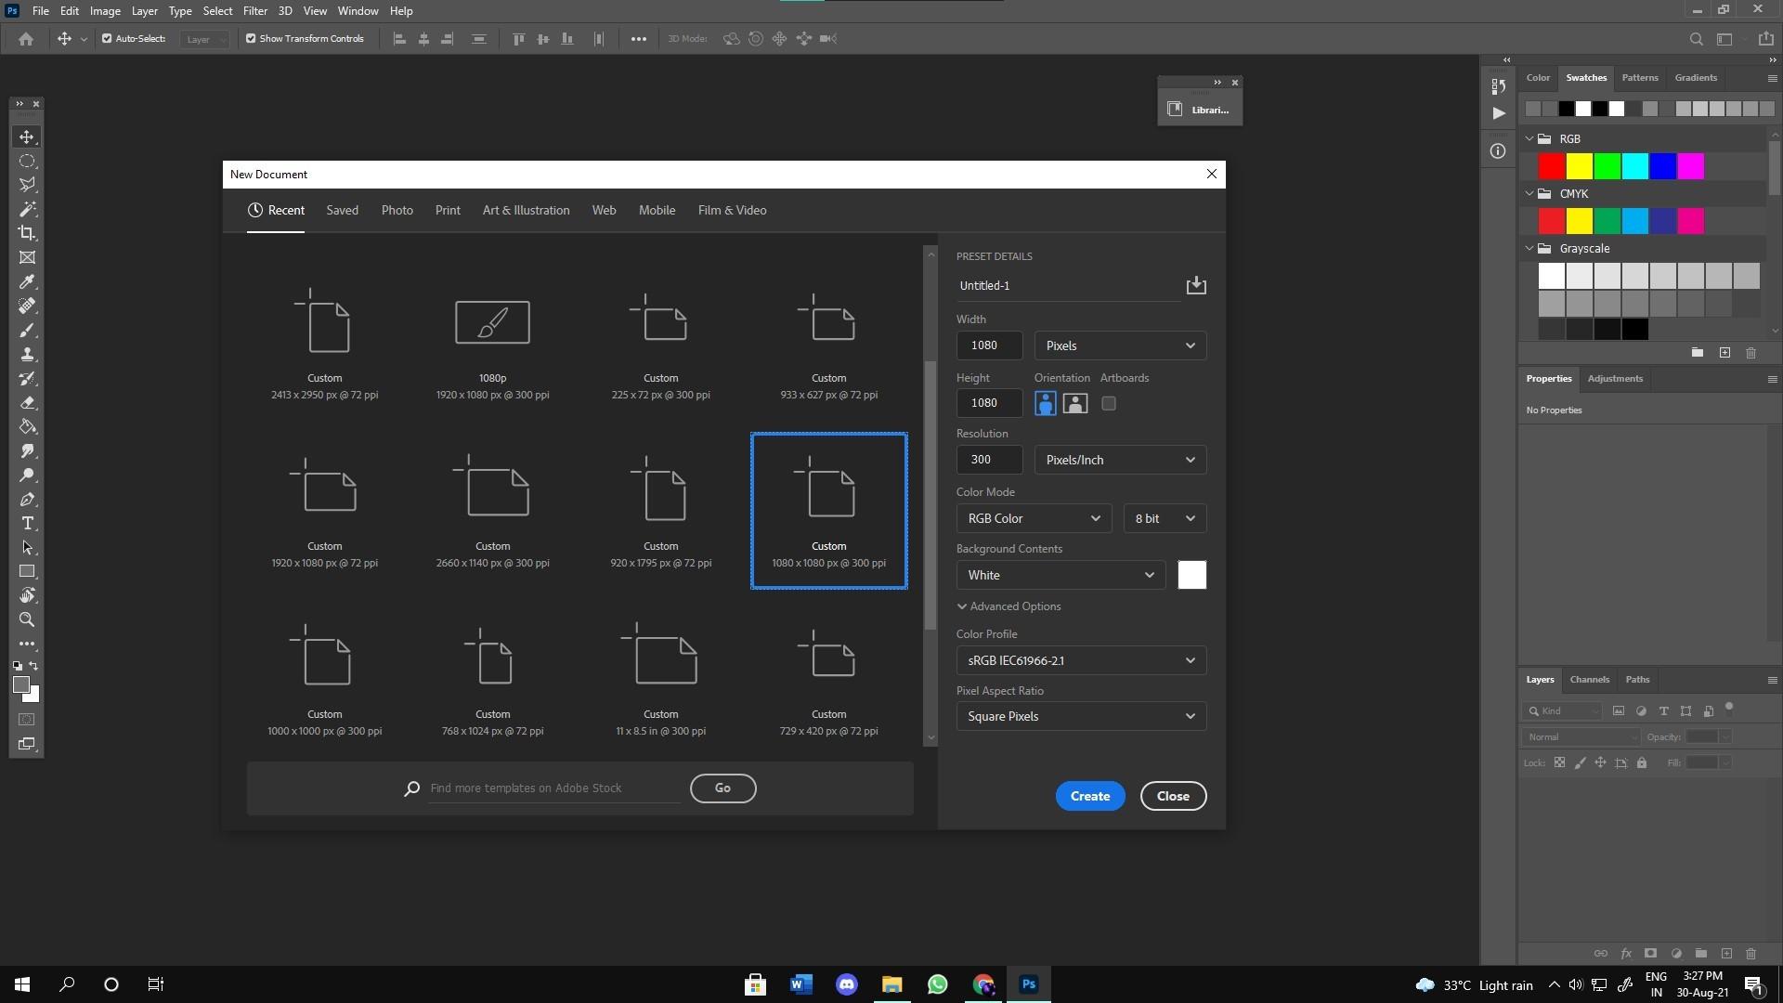Click the Home icon in options bar
1783x1003 pixels.
click(26, 39)
